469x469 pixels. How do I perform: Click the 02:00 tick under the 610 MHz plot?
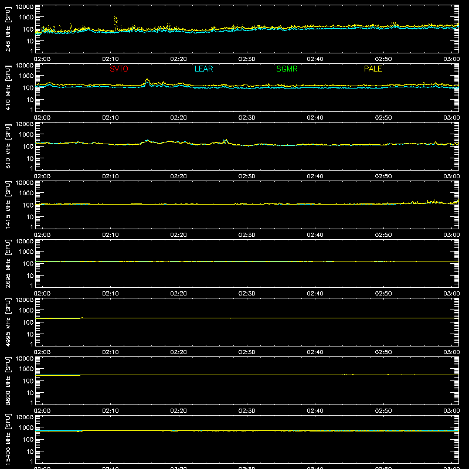pos(42,176)
